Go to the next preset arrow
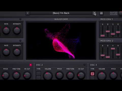 (95, 13)
